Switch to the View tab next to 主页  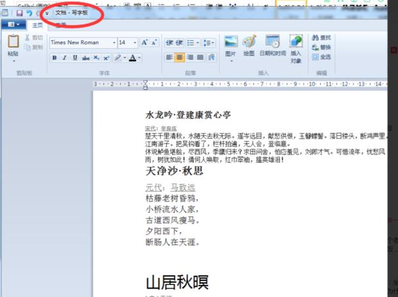61,25
